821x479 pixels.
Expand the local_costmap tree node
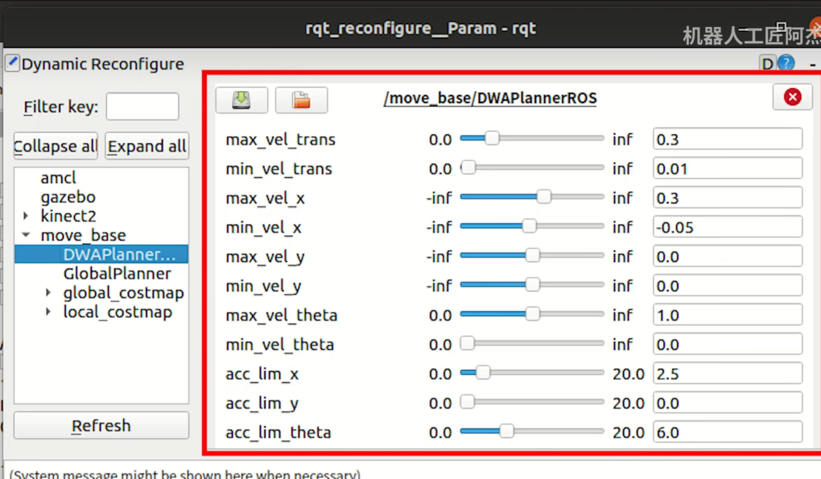(48, 312)
